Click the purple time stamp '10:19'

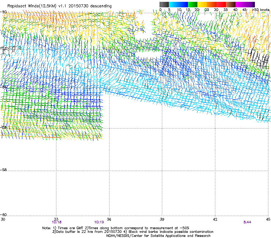[x=99, y=222]
